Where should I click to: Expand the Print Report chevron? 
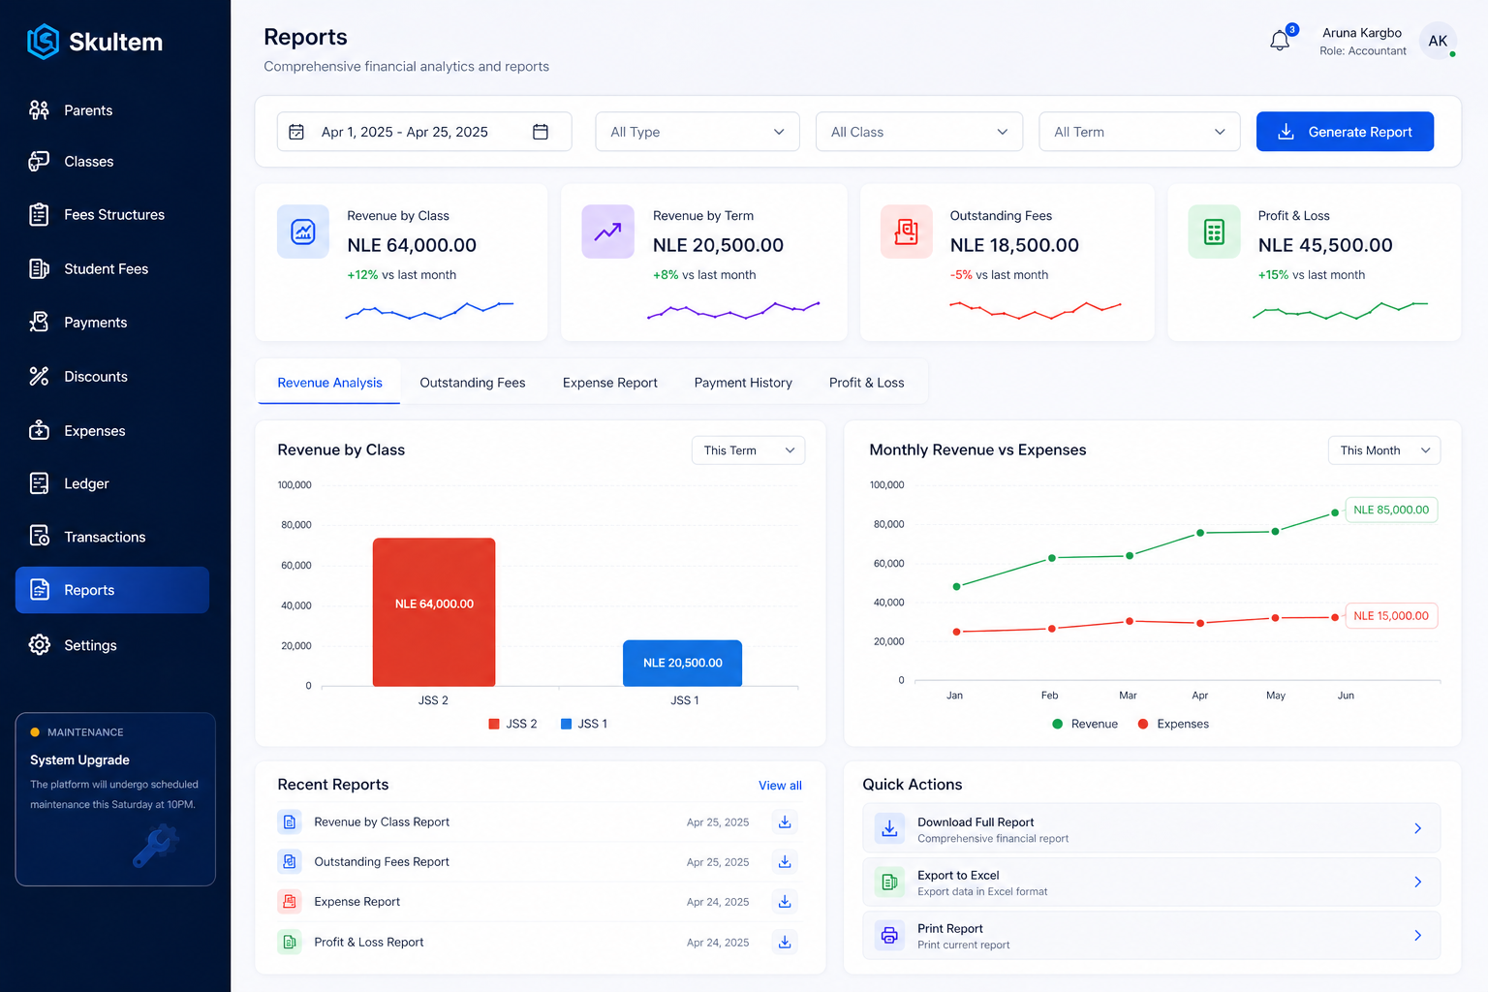coord(1417,936)
